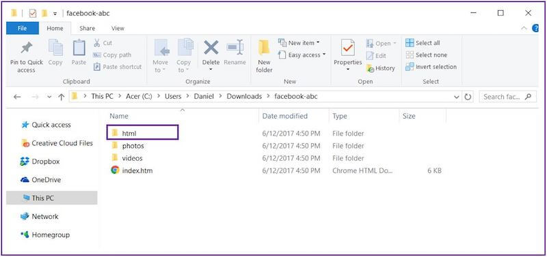Click the Copy icon in Clipboard group
547x257 pixels.
pos(55,47)
